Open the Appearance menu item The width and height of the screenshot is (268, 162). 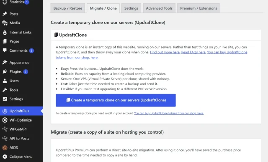(21, 63)
